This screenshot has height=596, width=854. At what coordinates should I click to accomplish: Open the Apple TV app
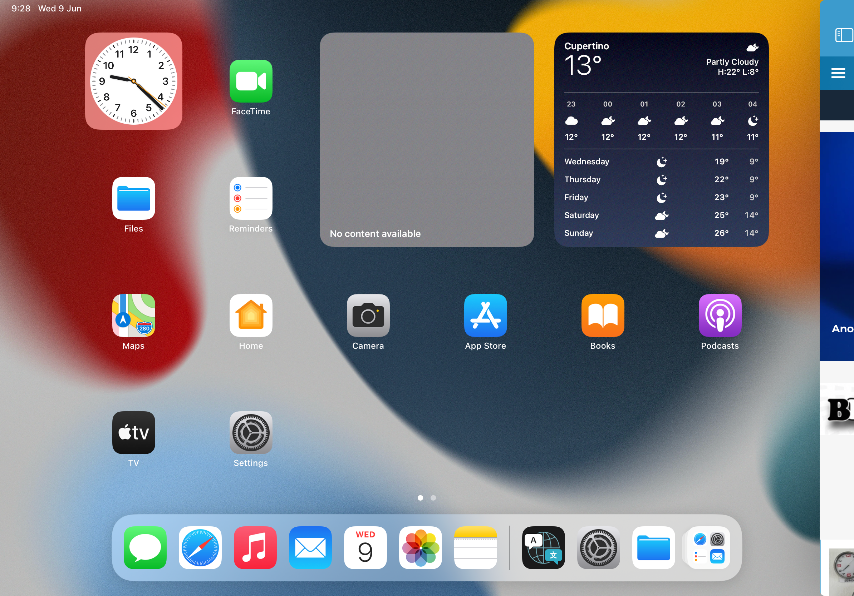133,432
